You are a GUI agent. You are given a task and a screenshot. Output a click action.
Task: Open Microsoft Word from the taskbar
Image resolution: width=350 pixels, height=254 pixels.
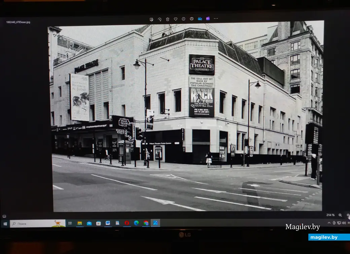108,223
